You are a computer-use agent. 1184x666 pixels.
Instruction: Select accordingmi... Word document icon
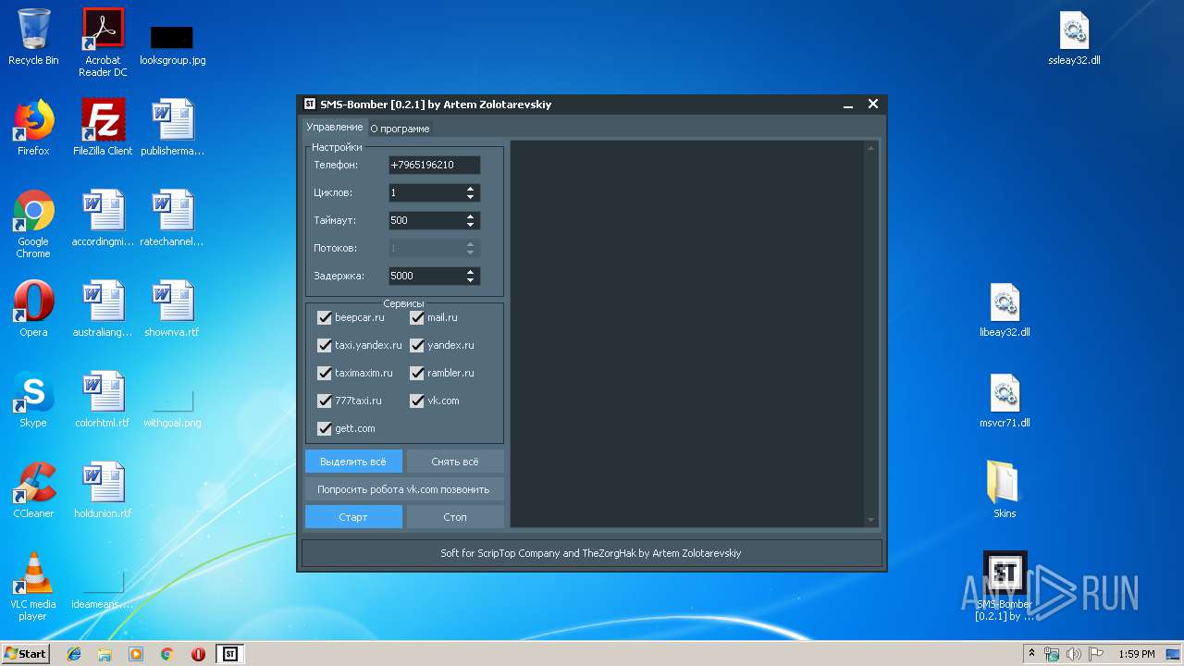[x=103, y=218]
